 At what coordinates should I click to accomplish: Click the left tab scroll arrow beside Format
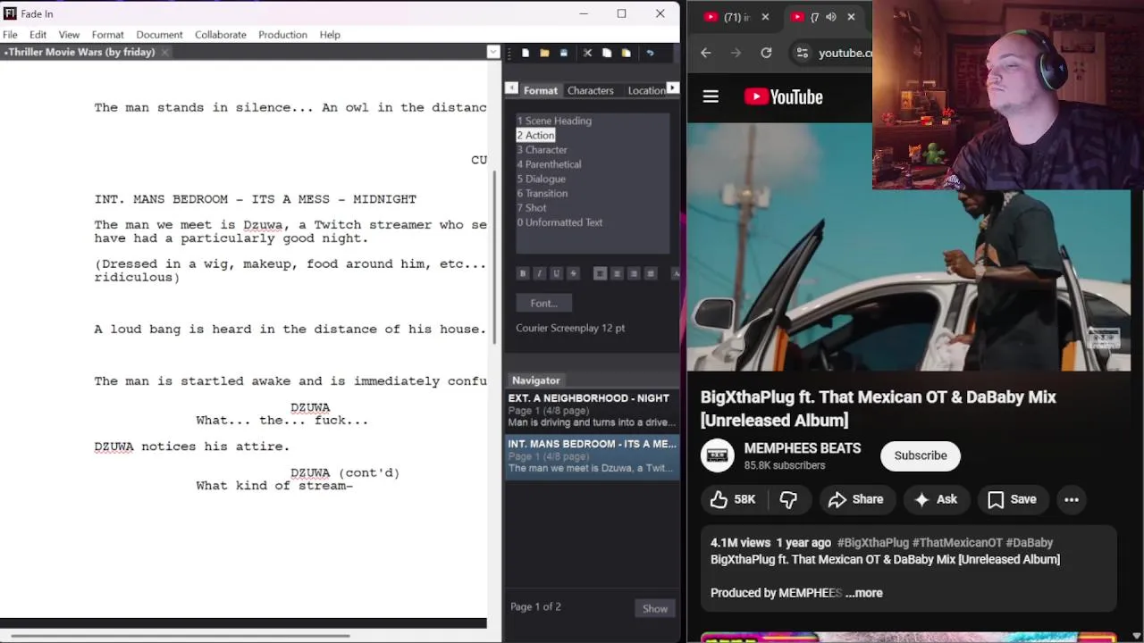511,88
